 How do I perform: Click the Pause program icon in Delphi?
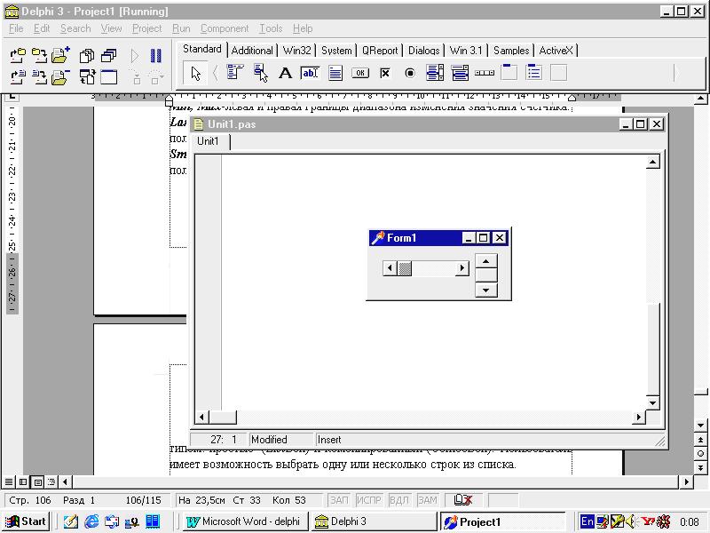(156, 56)
